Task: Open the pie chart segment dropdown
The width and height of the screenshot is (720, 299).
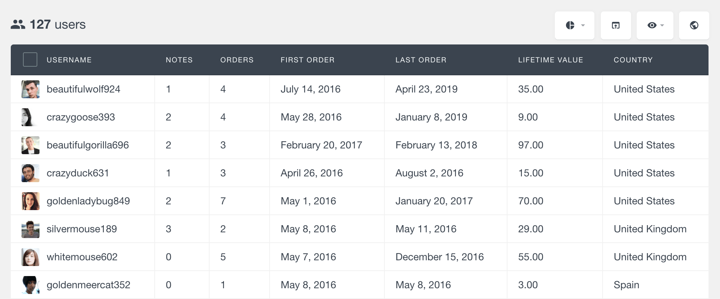Action: click(574, 25)
